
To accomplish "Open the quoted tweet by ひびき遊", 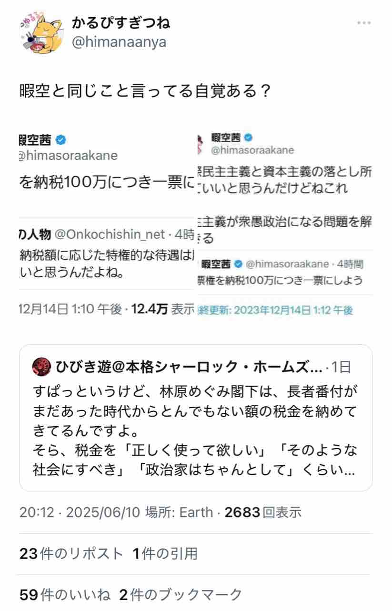I will (x=196, y=418).
